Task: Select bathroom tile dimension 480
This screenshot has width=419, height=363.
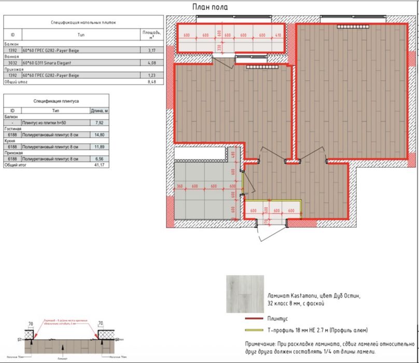Action: (x=233, y=154)
